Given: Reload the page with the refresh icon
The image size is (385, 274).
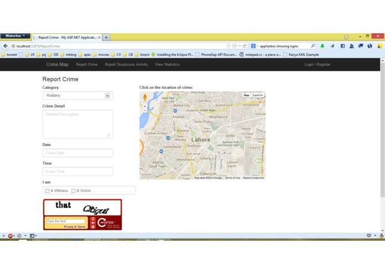Looking at the screenshot, I should click(244, 46).
